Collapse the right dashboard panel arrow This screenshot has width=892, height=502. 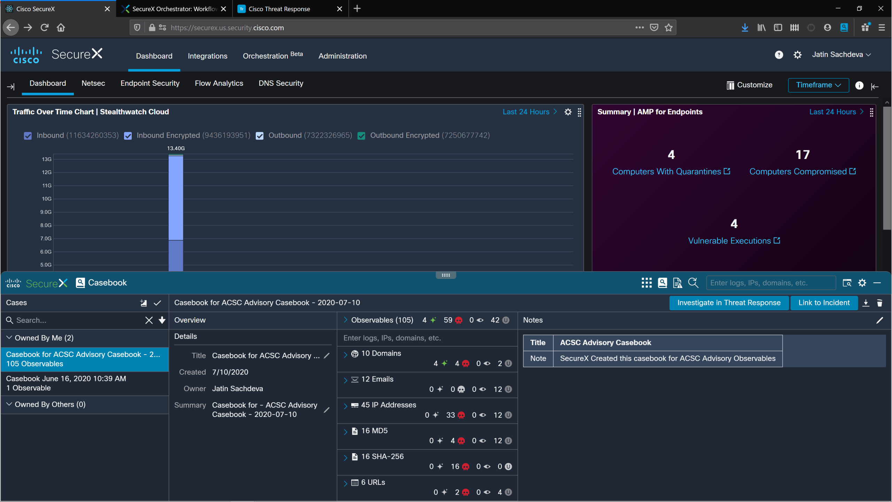click(875, 86)
